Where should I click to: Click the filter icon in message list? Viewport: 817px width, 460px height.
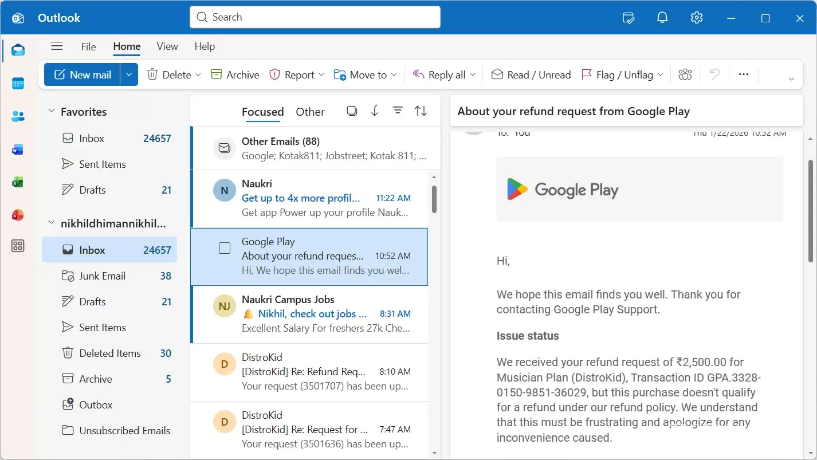coord(398,111)
